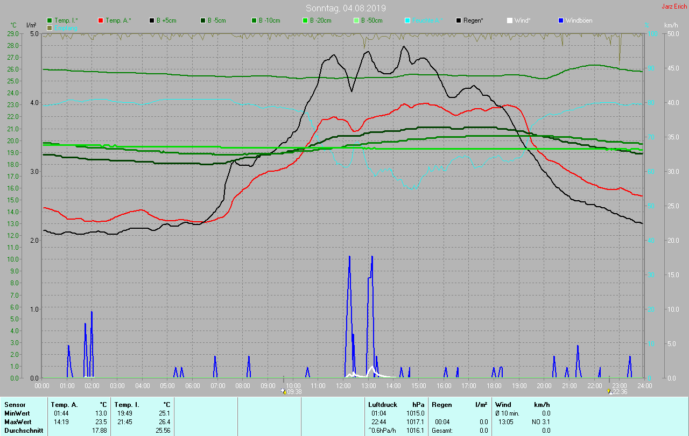
Task: Toggle the B -10cm legend entry
Action: tap(267, 20)
